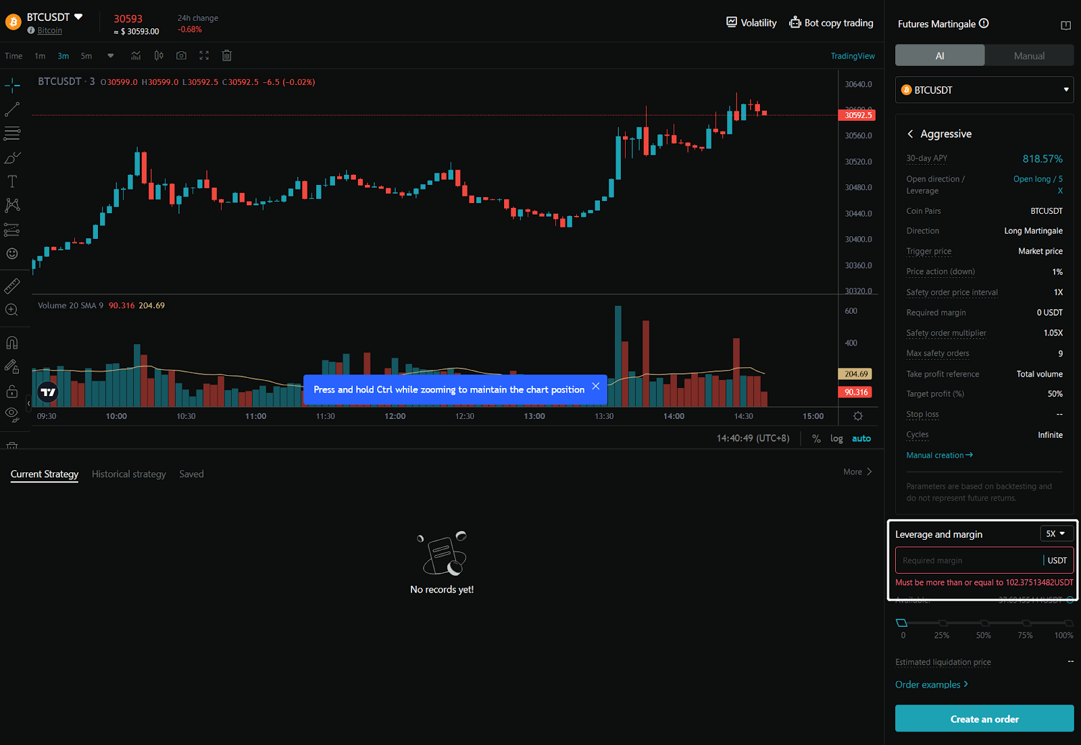Change the candlestick chart type

(x=159, y=56)
